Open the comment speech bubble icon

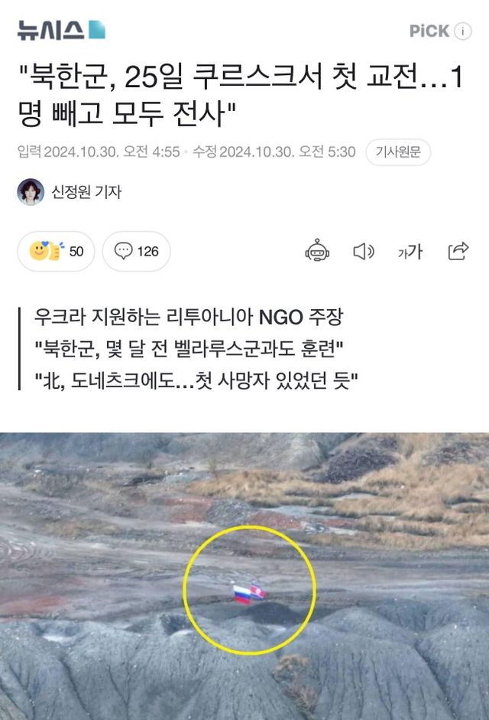[123, 251]
